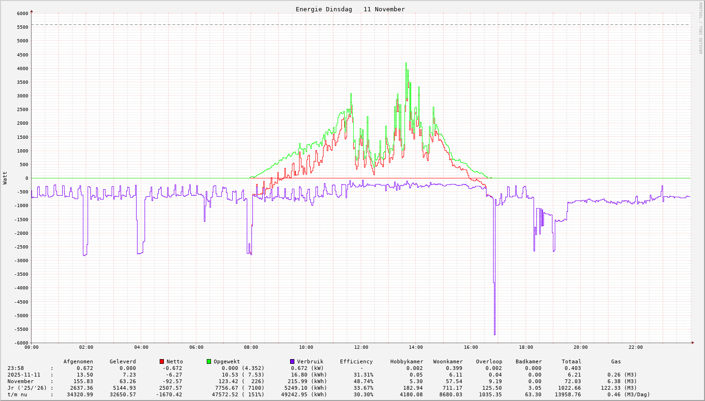Click the 18:00 time axis label
This screenshot has width=705, height=401.
click(x=526, y=347)
